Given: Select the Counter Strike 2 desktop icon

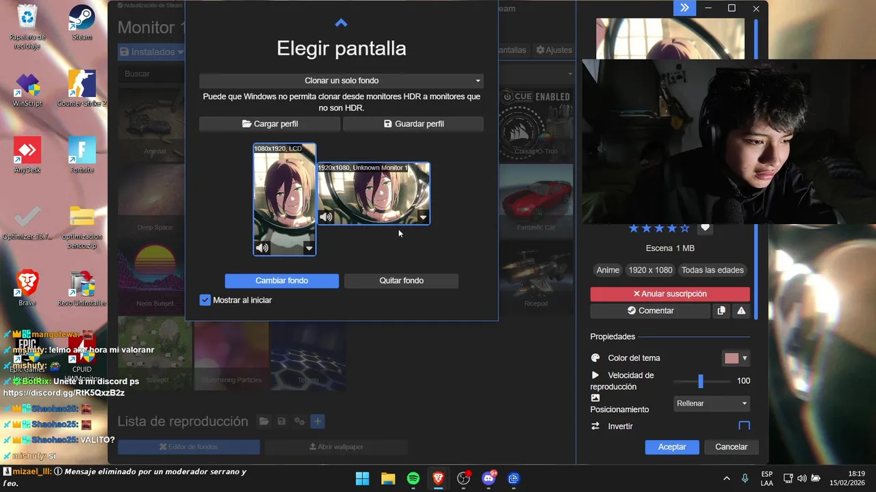Looking at the screenshot, I should [x=82, y=89].
